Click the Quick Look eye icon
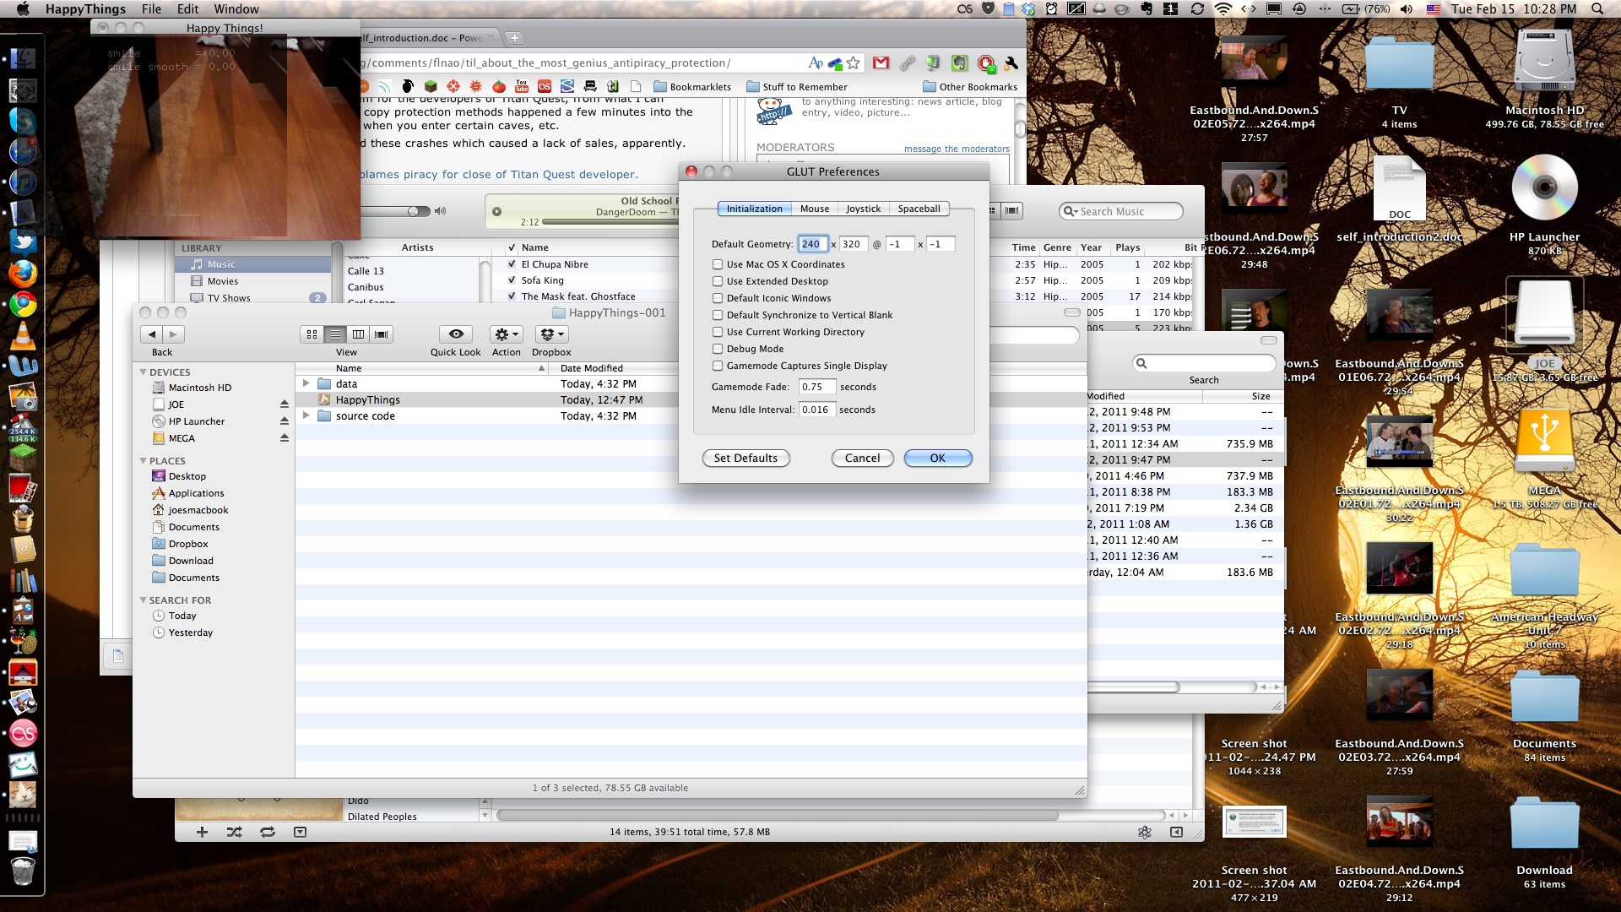The width and height of the screenshot is (1621, 912). [455, 334]
